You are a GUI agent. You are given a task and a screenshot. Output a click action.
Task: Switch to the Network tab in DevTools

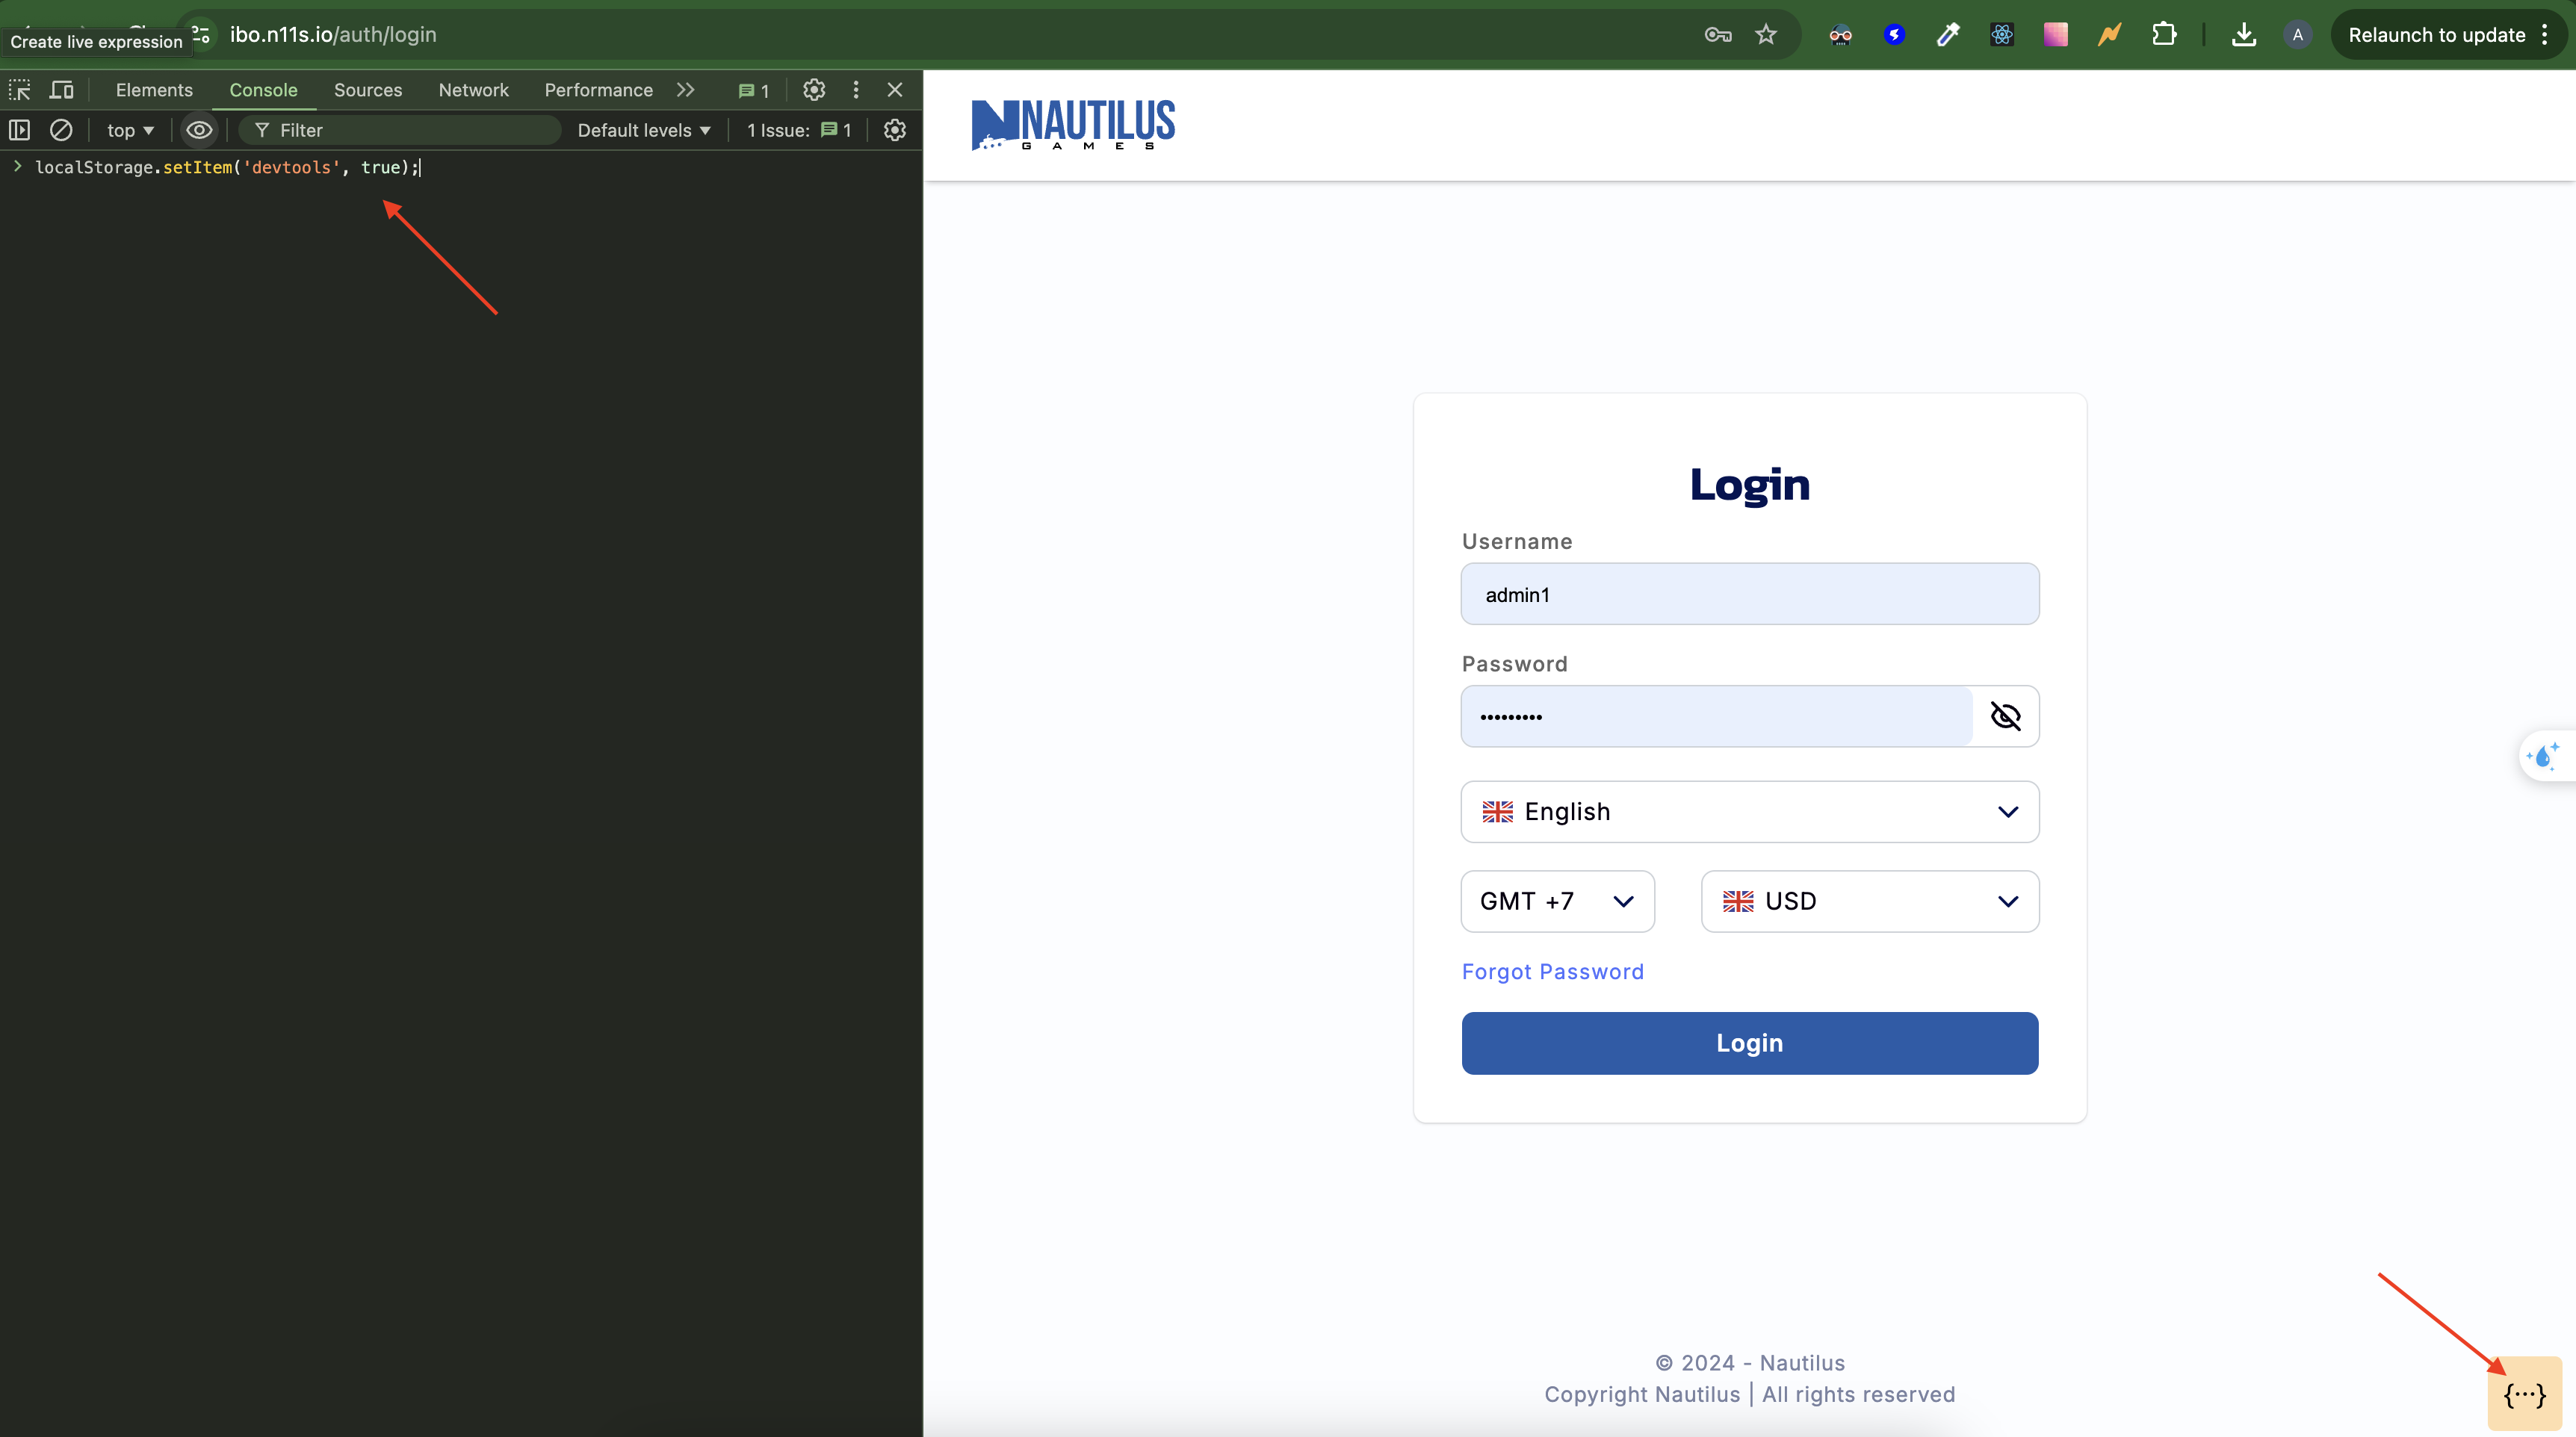coord(473,90)
